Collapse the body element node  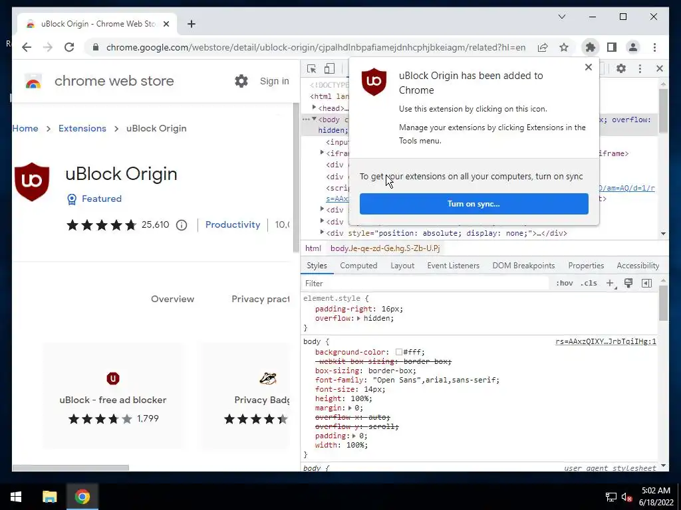click(314, 119)
